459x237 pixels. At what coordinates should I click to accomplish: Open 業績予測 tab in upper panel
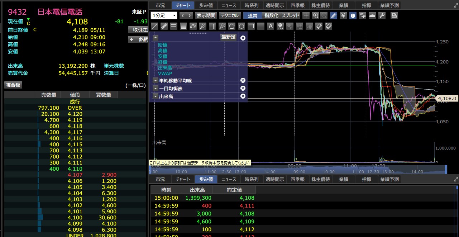click(389, 5)
